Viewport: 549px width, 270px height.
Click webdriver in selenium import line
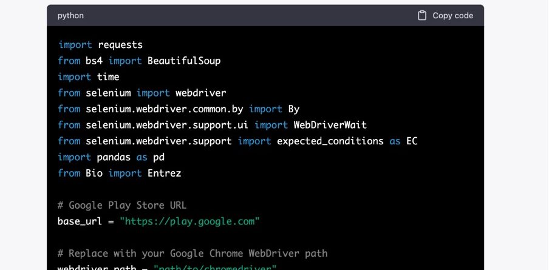pos(200,93)
